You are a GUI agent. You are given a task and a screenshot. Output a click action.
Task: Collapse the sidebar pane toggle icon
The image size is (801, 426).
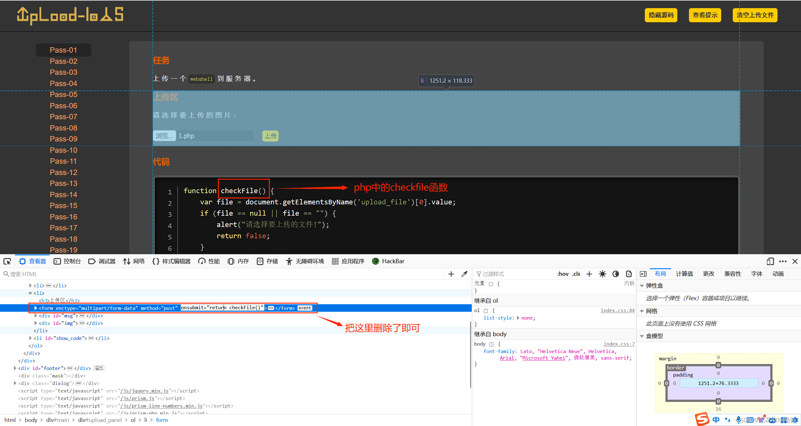point(643,274)
